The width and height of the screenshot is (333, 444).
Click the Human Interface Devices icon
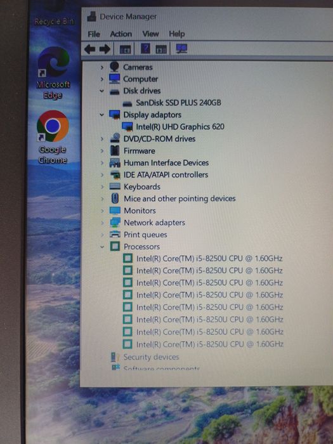click(x=115, y=162)
